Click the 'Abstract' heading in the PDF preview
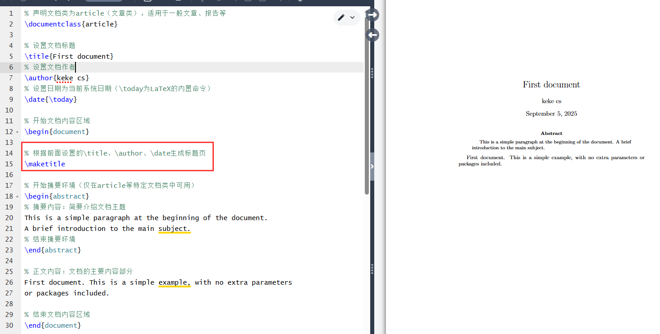Viewport: 660px width, 334px height. [551, 133]
